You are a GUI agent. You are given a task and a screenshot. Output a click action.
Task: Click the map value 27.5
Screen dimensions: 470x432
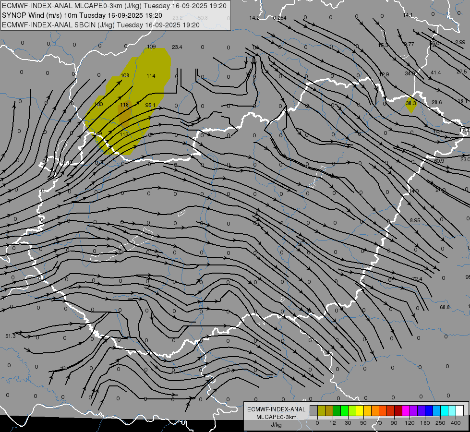coord(462,72)
